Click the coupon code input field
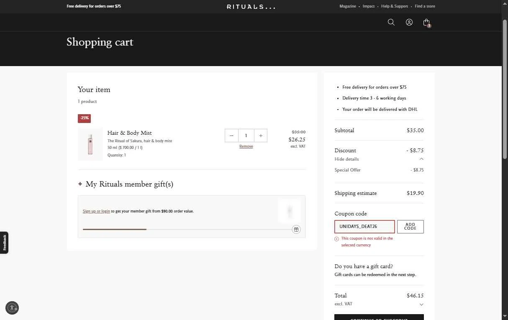 [364, 226]
